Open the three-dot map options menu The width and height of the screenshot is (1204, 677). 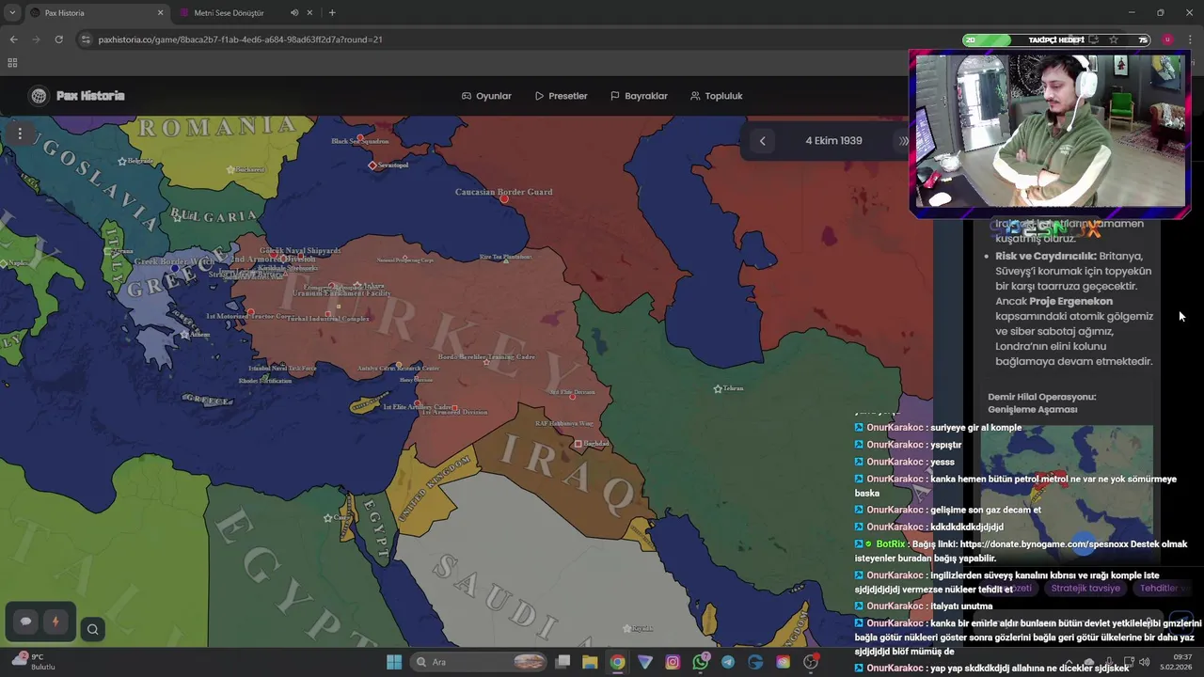click(20, 134)
